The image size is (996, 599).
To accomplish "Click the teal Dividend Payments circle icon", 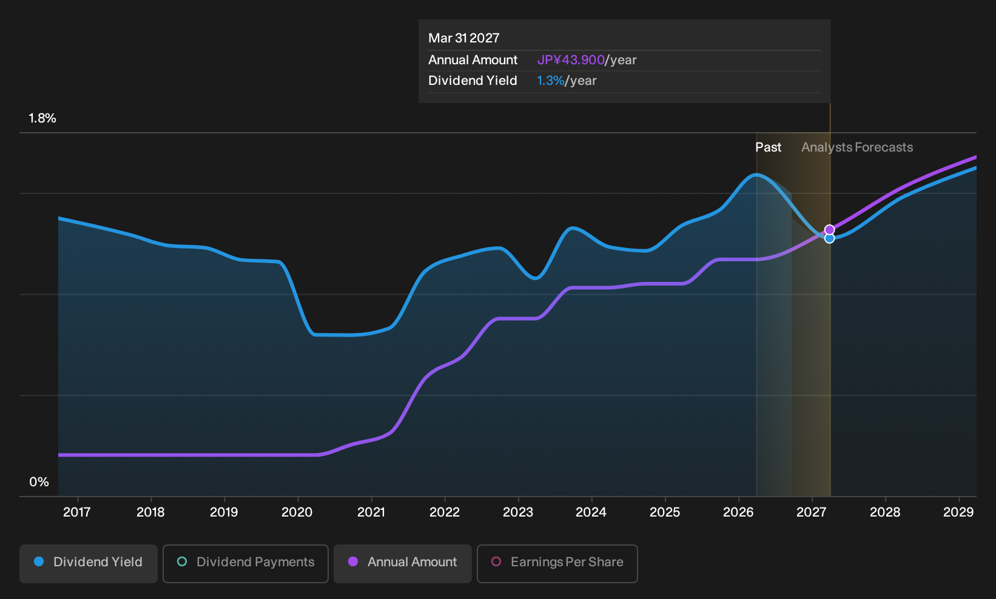I will [x=182, y=562].
